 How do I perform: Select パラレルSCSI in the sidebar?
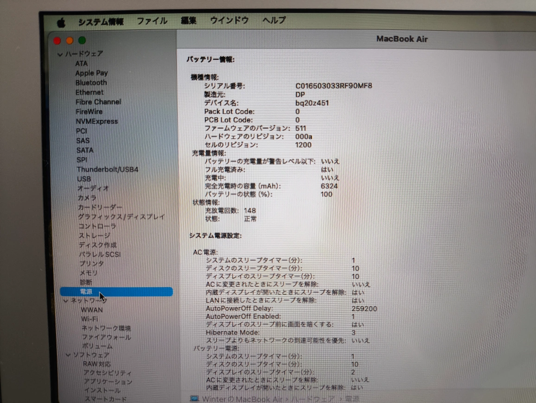coord(100,254)
